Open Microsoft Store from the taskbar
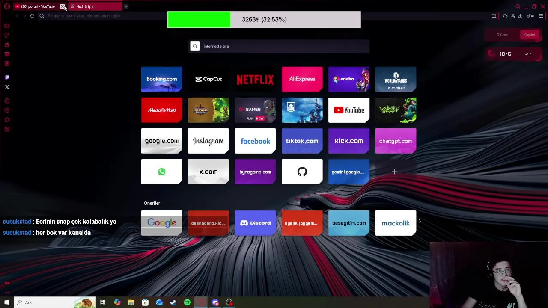The width and height of the screenshot is (548, 308). tap(145, 302)
